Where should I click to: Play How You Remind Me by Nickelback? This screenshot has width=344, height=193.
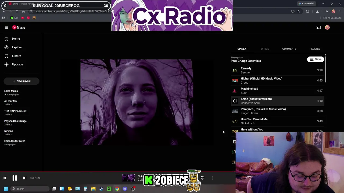tap(277, 121)
